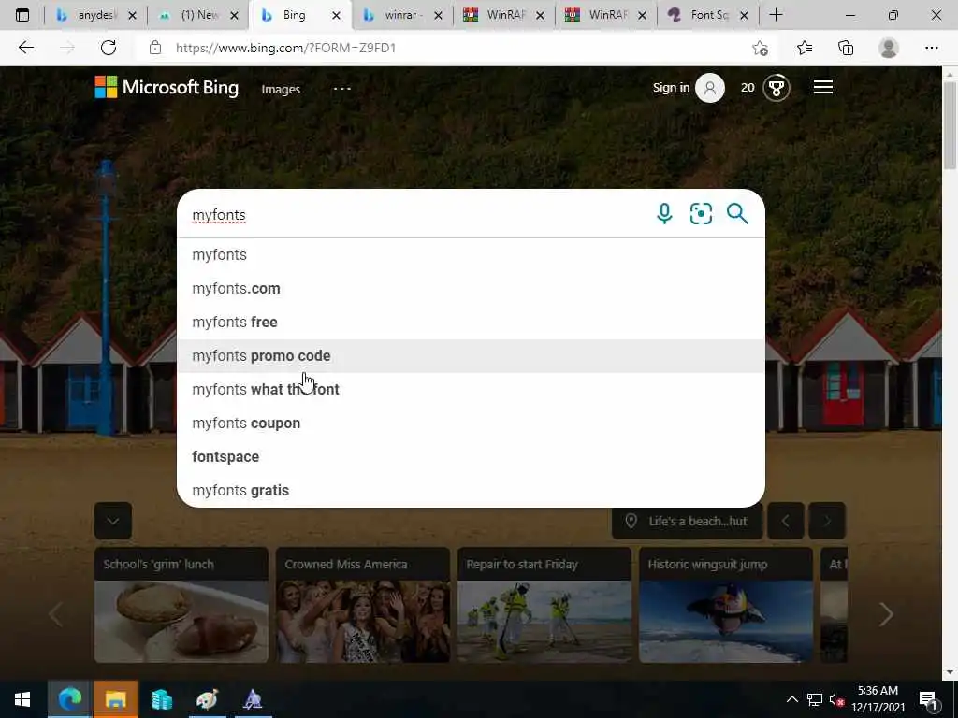Viewport: 958px width, 718px height.
Task: Open more Bing options ellipsis
Action: point(342,89)
